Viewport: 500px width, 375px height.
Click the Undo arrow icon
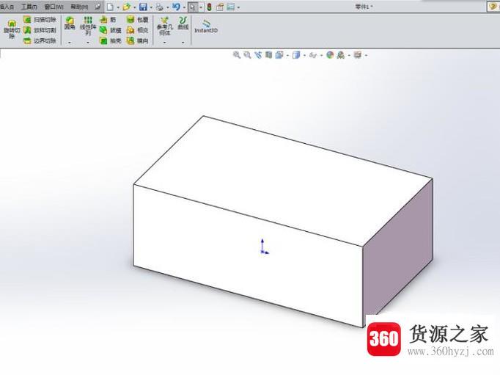tap(176, 7)
